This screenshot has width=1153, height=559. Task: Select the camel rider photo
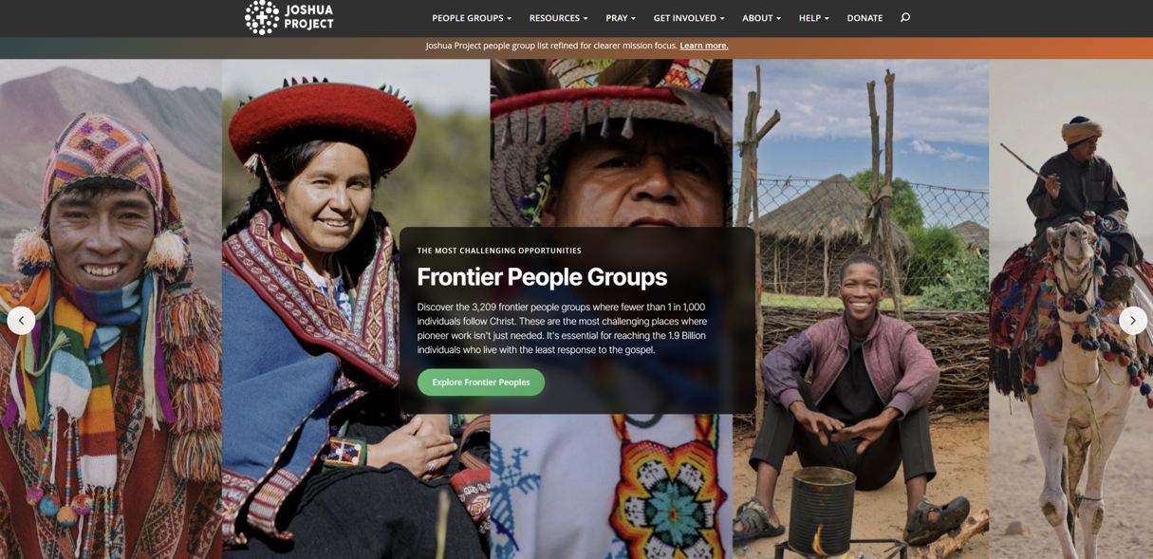1070,308
